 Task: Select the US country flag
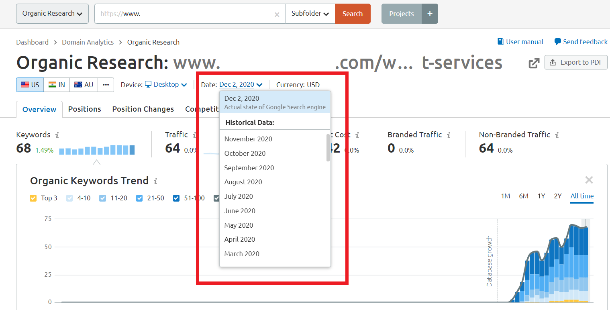point(30,84)
